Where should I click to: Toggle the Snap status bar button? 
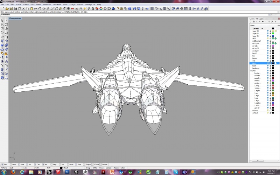coord(88,168)
